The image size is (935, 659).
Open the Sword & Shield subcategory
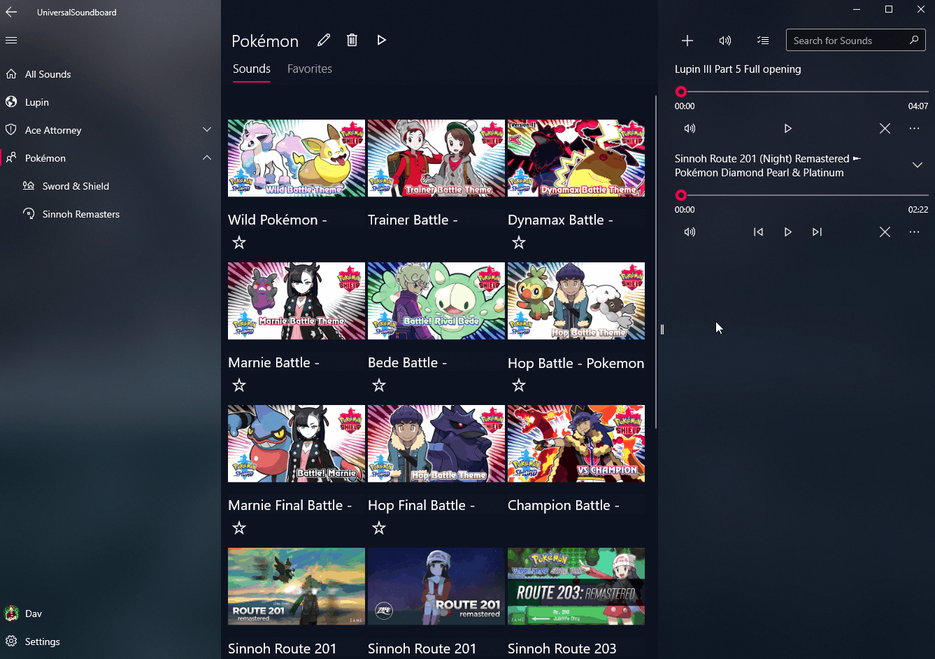[x=110, y=186]
